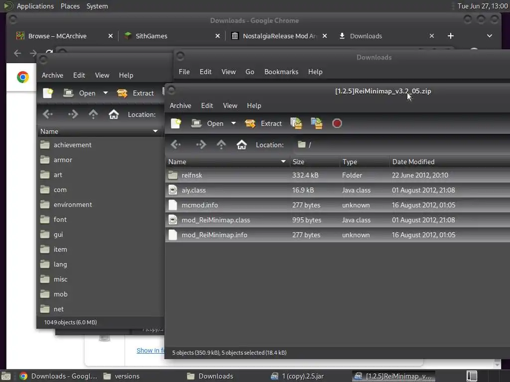Image resolution: width=510 pixels, height=382 pixels.
Task: Select mcmod.info file
Action: (x=338, y=205)
